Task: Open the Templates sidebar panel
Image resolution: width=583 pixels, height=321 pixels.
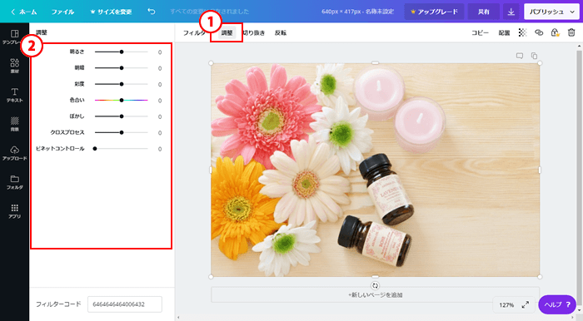Action: point(14,37)
